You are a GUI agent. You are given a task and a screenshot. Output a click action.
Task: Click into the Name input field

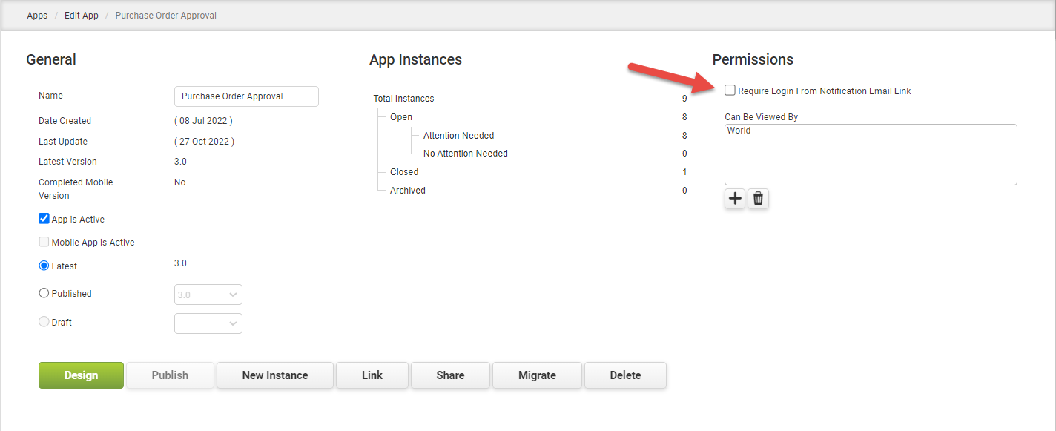coord(246,96)
